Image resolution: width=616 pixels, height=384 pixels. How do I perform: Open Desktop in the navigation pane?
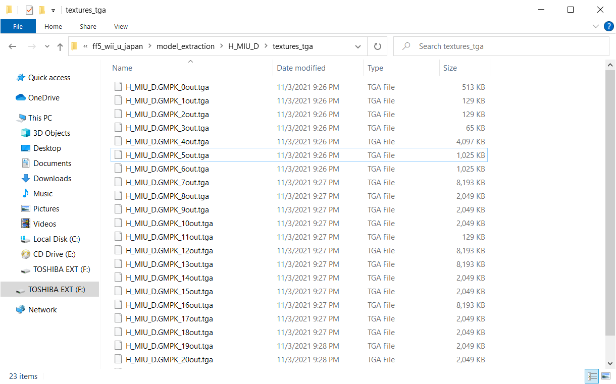click(47, 148)
